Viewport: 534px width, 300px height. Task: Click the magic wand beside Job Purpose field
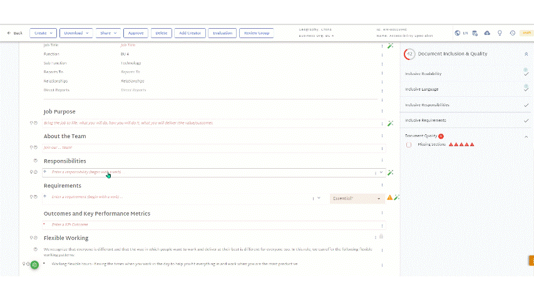click(x=390, y=124)
